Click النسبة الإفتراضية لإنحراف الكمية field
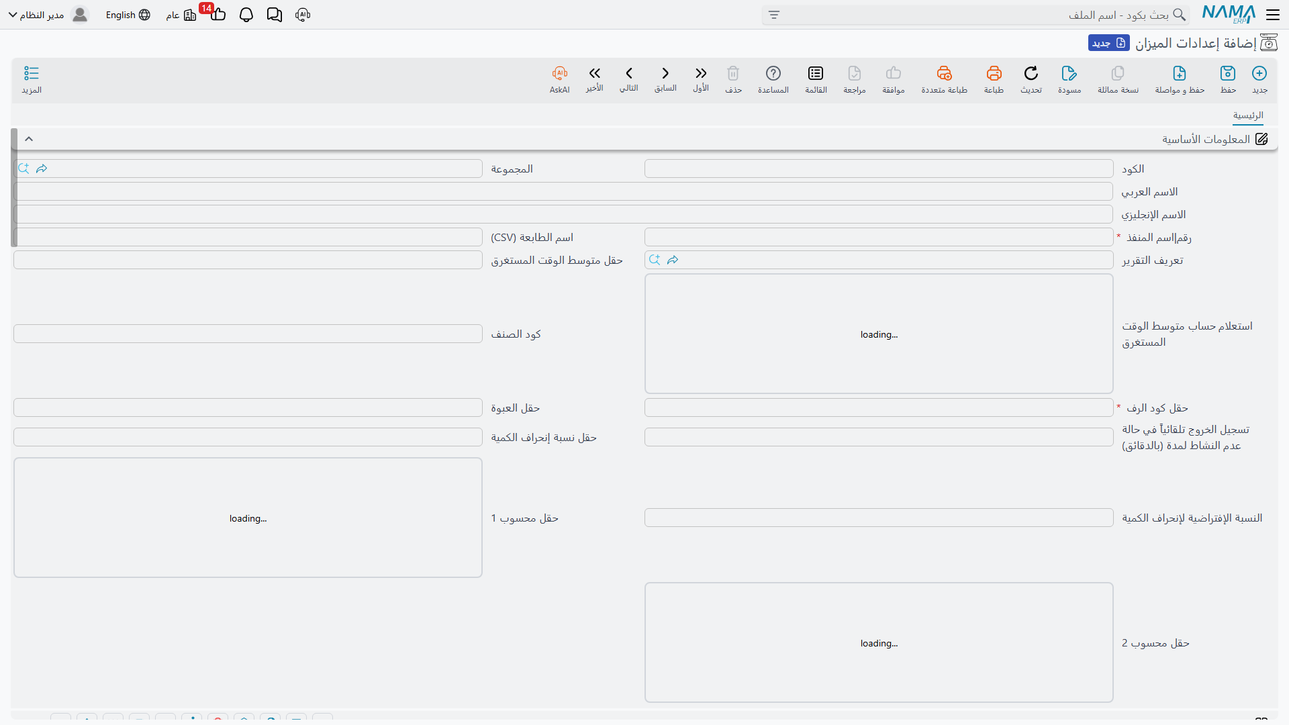Image resolution: width=1289 pixels, height=725 pixels. coord(879,518)
